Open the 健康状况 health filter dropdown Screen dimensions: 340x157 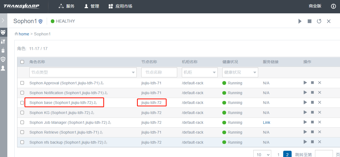click(240, 72)
